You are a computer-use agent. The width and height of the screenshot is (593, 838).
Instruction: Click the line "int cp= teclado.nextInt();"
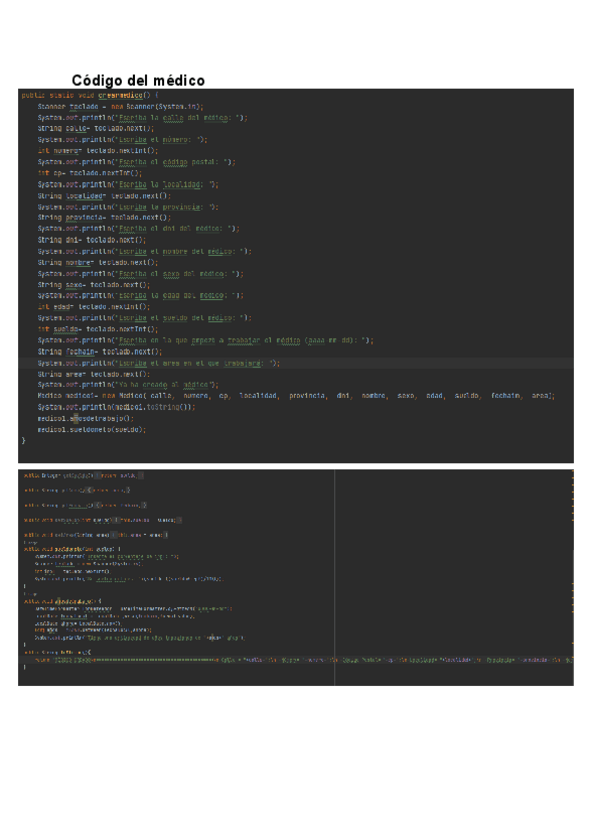coord(90,173)
